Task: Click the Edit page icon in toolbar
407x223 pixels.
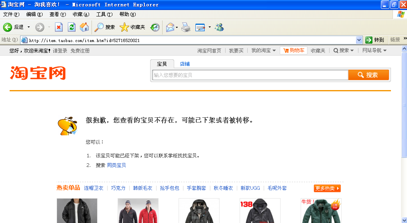Action: pos(200,27)
